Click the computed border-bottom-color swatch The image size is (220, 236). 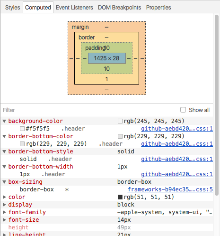point(120,136)
